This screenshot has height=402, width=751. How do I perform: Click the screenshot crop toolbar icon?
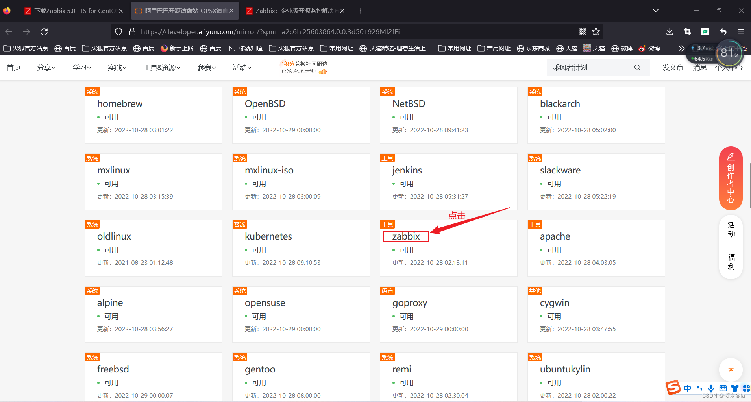click(688, 31)
